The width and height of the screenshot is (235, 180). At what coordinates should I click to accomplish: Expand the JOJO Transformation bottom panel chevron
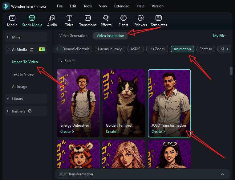click(x=222, y=174)
